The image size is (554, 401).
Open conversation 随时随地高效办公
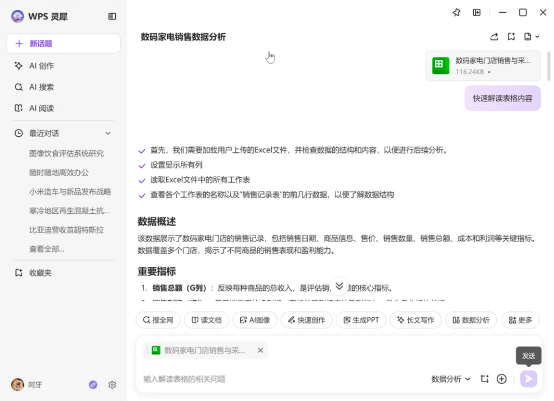[59, 172]
